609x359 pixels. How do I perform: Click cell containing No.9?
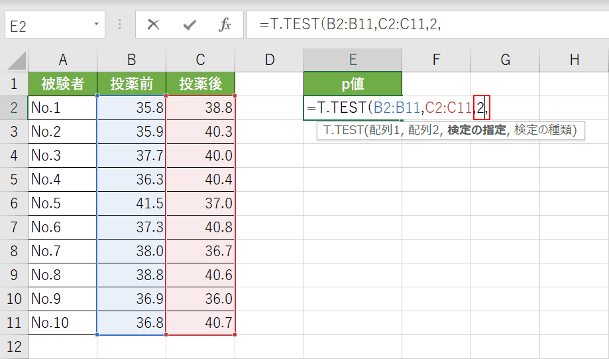62,299
